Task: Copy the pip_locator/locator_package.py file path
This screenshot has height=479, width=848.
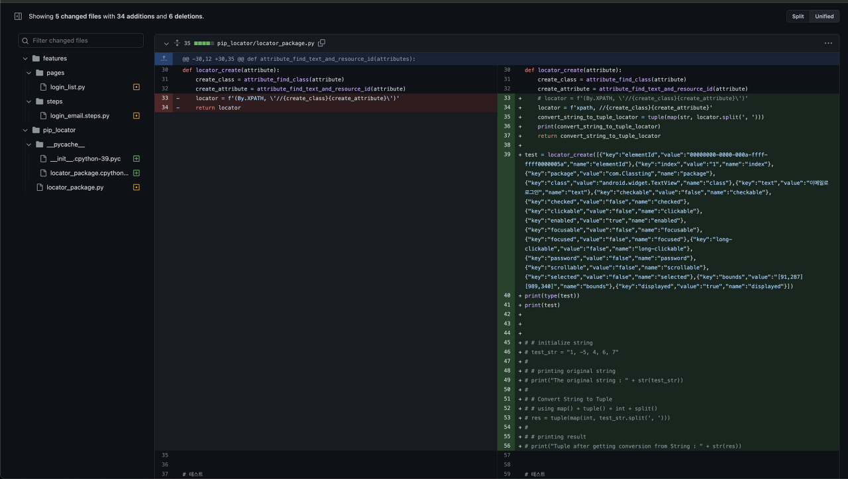Action: point(321,43)
